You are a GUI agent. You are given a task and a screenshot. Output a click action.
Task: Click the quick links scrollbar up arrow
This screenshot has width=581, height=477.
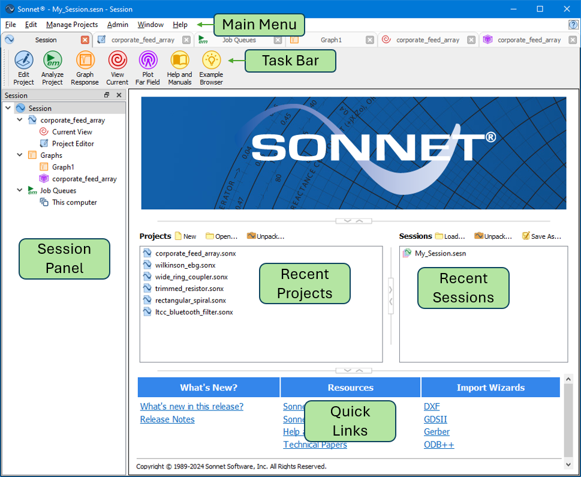(x=568, y=379)
